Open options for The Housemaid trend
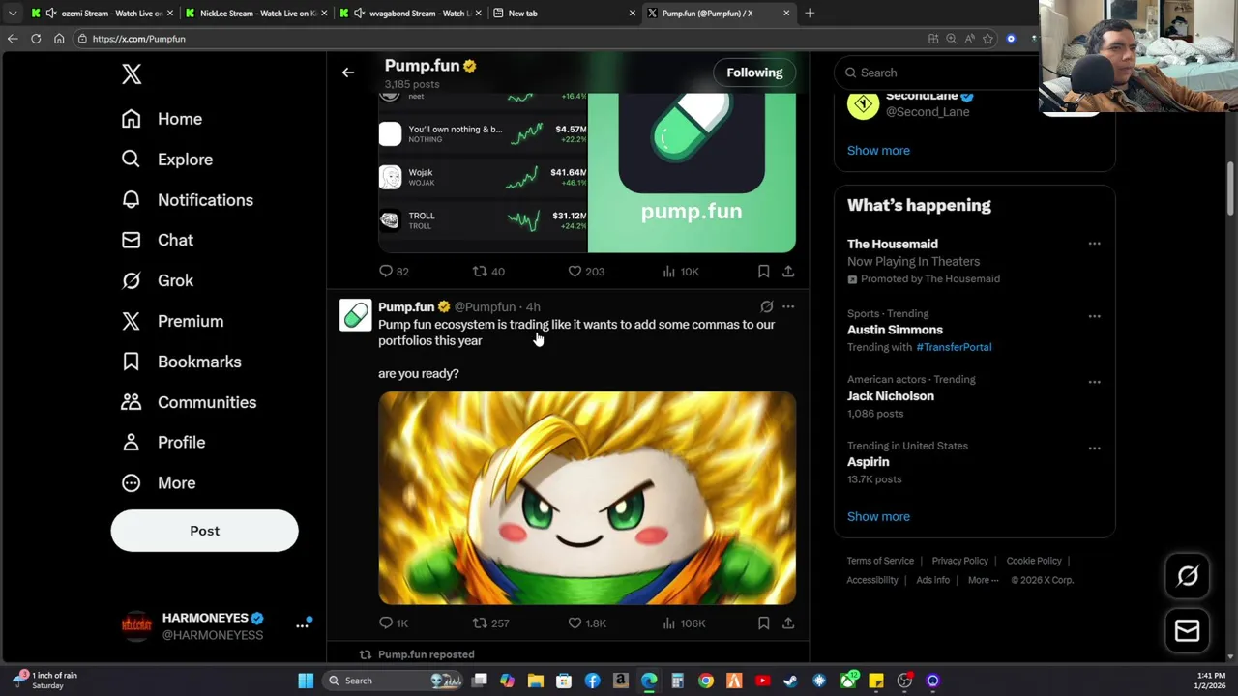The width and height of the screenshot is (1238, 696). [x=1094, y=244]
